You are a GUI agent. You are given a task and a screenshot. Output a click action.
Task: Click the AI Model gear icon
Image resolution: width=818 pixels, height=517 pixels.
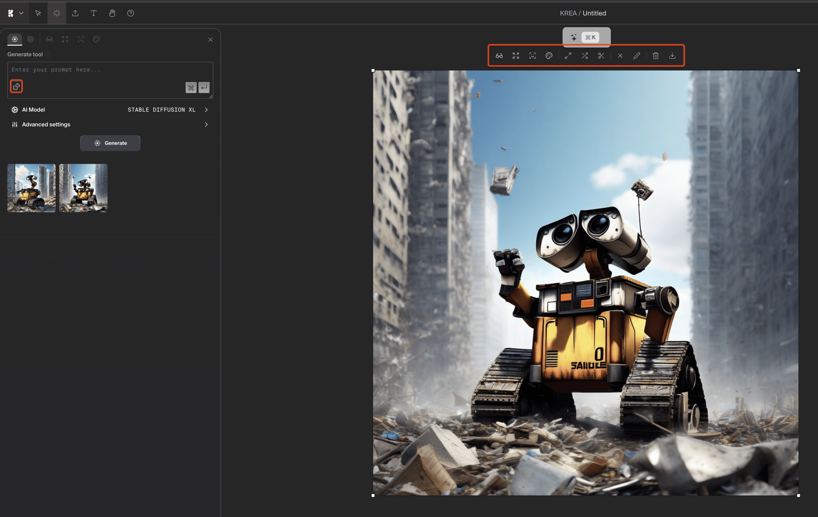pyautogui.click(x=15, y=110)
